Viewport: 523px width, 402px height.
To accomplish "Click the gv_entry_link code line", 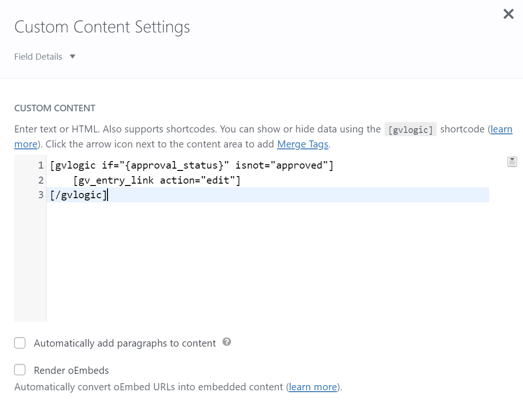I will point(157,180).
